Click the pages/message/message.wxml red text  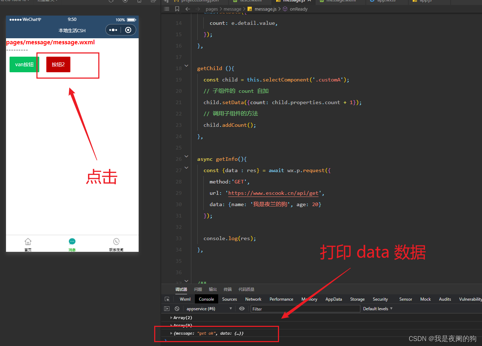51,42
